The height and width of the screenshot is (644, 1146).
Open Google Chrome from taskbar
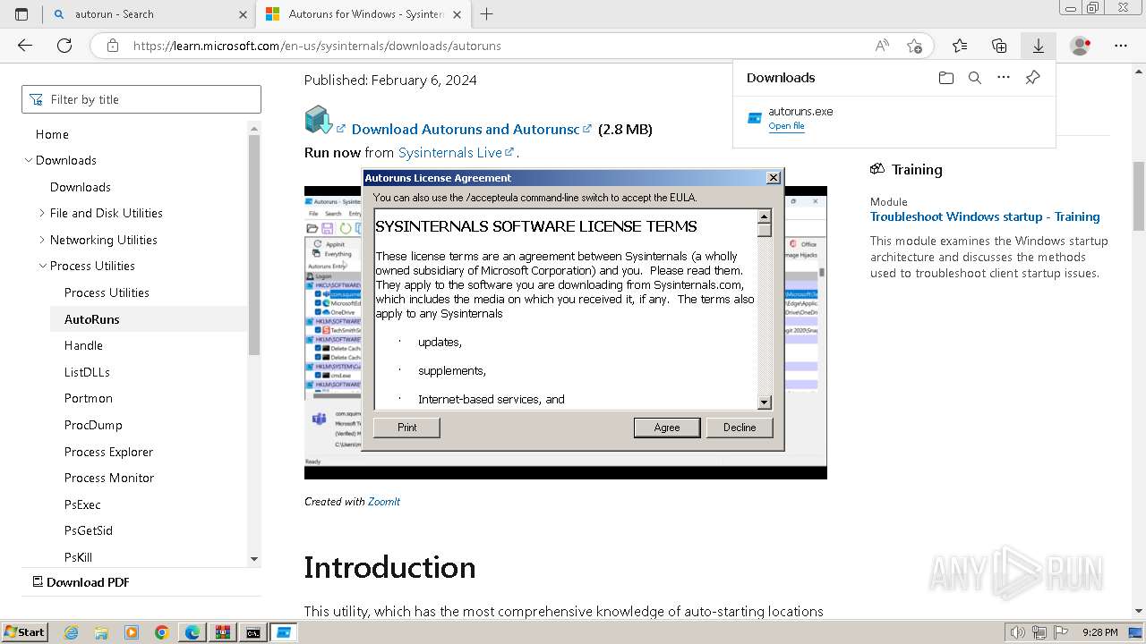[161, 632]
